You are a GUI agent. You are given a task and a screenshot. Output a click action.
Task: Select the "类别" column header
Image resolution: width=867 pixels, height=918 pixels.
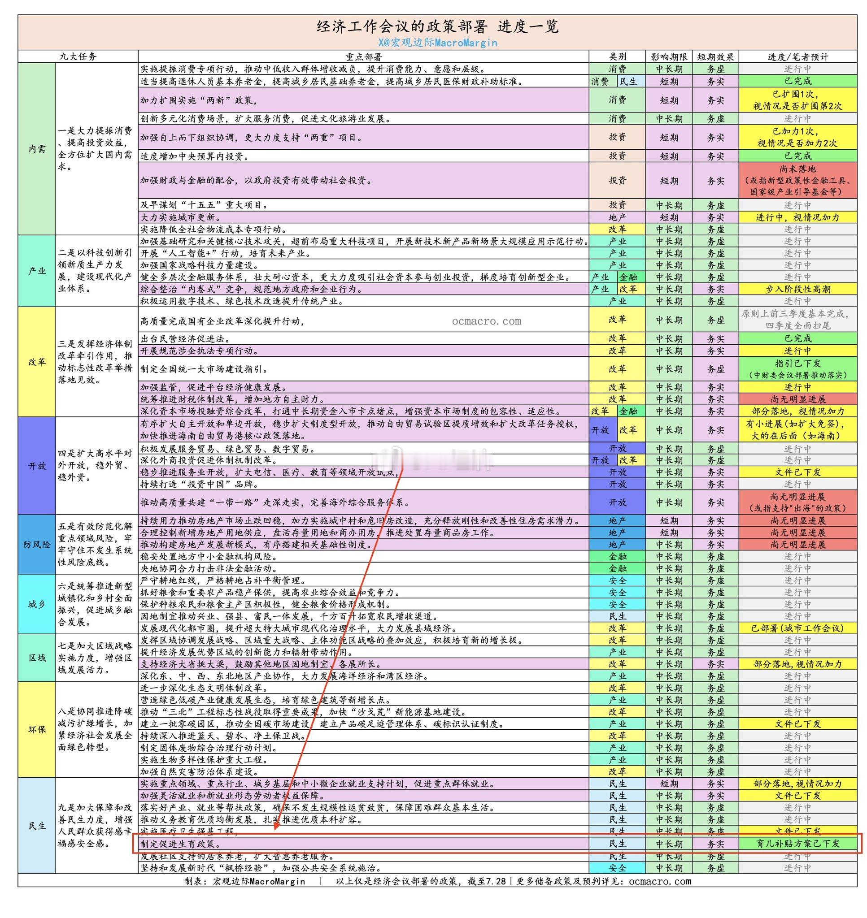point(618,56)
